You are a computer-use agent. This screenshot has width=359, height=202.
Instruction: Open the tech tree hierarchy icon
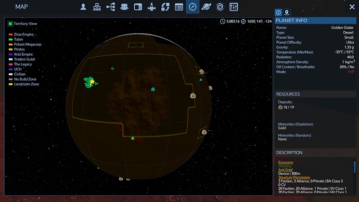111,7
